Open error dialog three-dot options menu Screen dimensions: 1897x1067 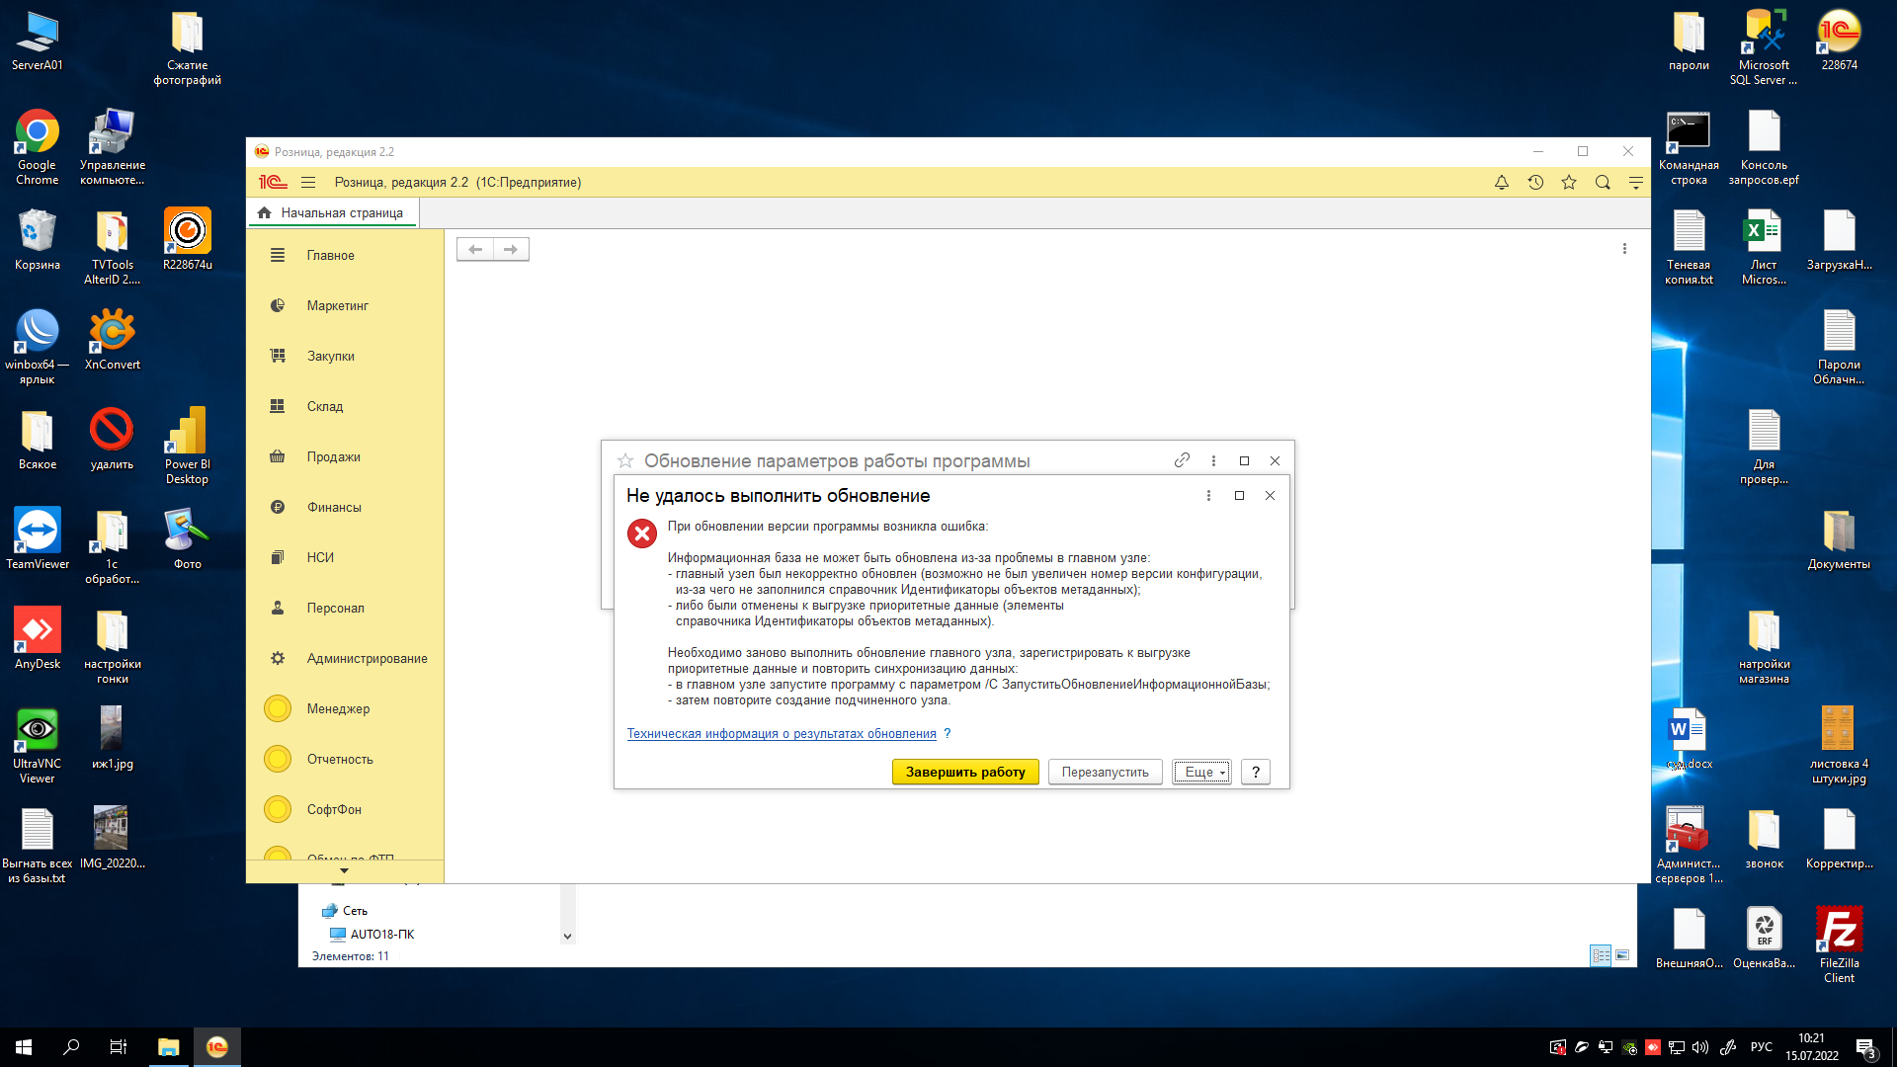(1207, 496)
